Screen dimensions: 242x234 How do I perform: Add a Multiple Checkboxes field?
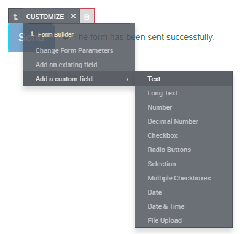tap(184, 178)
